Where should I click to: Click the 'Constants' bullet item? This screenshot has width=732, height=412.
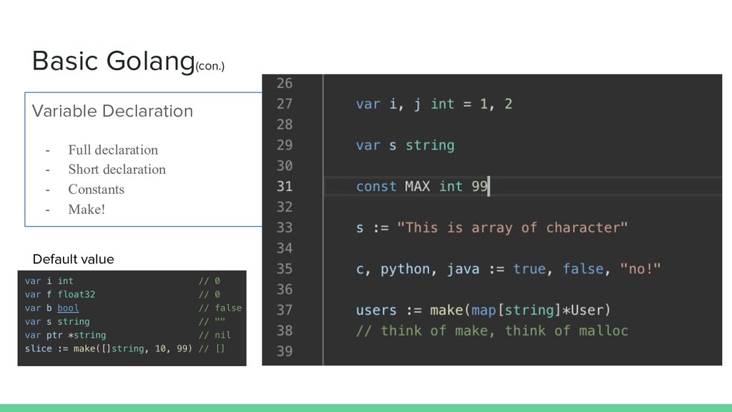(x=97, y=189)
